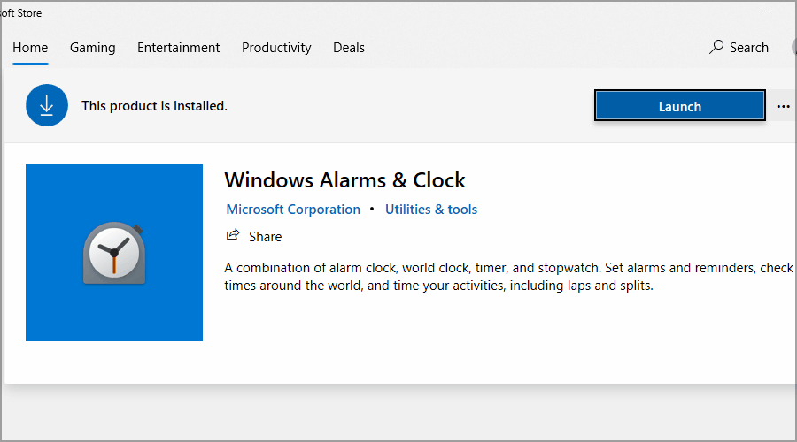The height and width of the screenshot is (442, 797).
Task: Click the Alarms & Clock app tile image
Action: coord(114,253)
